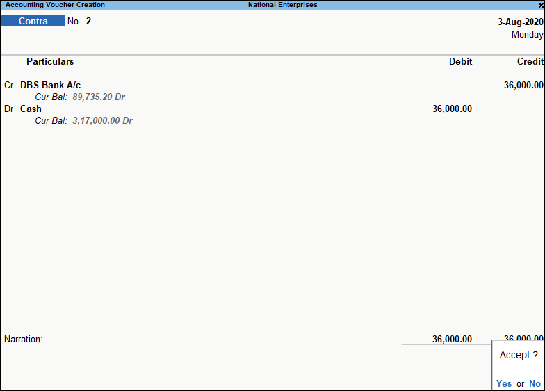
Task: Select the Cash ledger entry
Action: tap(31, 109)
